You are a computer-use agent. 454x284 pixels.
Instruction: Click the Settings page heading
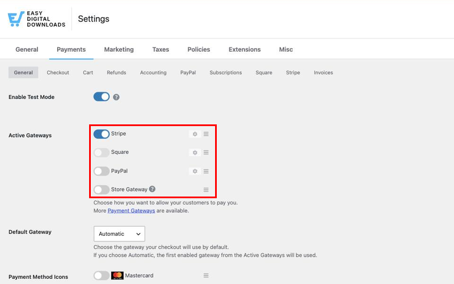[x=94, y=19]
